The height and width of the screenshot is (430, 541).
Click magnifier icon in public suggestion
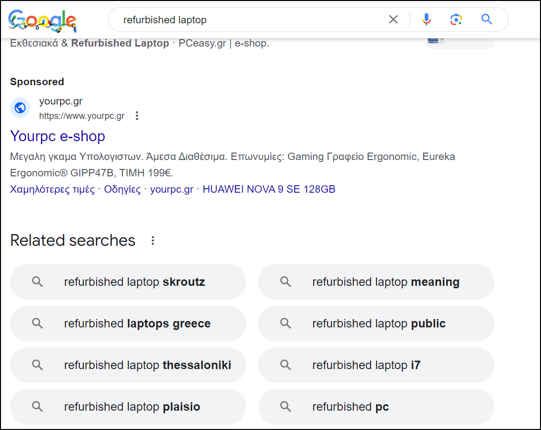coord(285,323)
